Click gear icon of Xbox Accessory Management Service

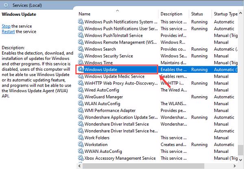point(81,158)
